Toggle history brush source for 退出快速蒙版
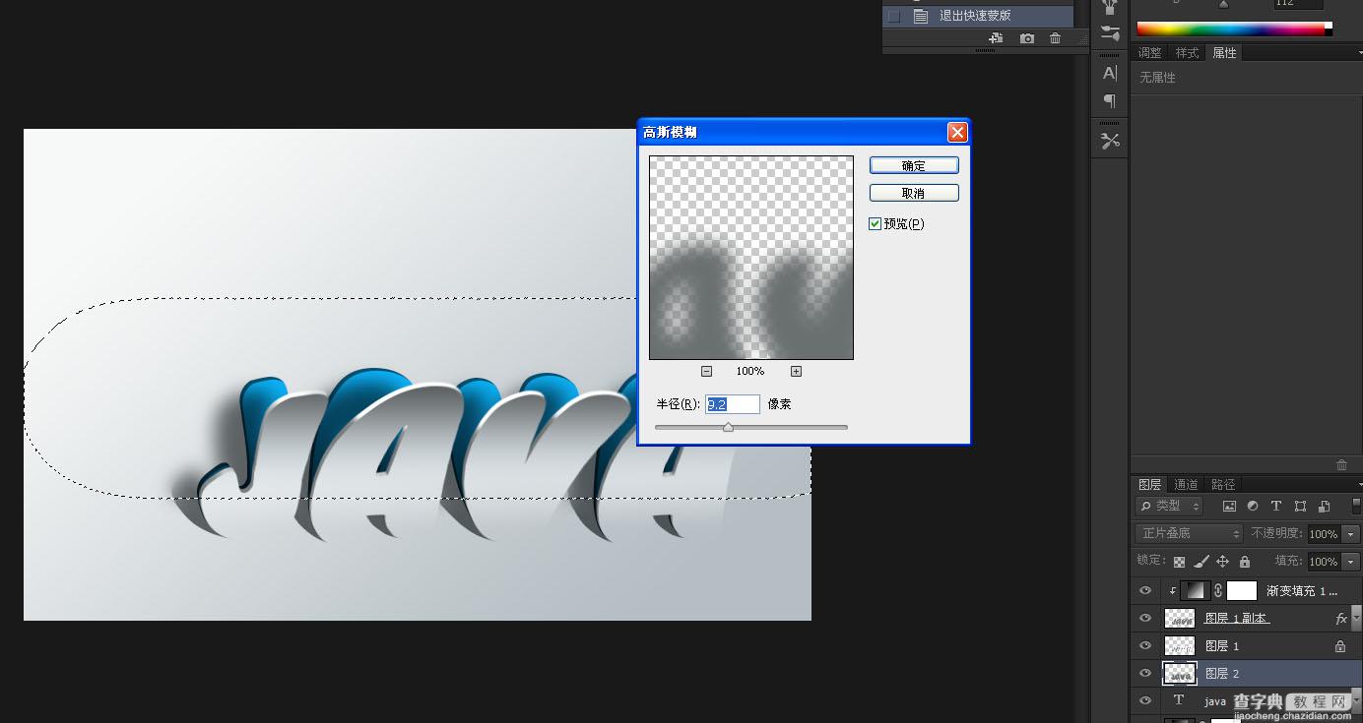Viewport: 1363px width, 723px height. click(893, 16)
